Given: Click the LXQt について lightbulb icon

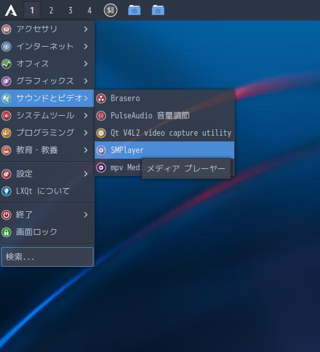Looking at the screenshot, I should coord(6,191).
